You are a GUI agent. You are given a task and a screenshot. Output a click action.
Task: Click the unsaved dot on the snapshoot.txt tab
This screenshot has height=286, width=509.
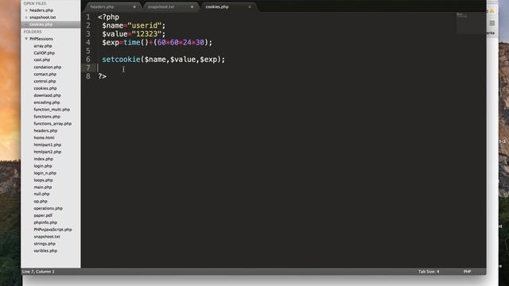pyautogui.click(x=192, y=7)
